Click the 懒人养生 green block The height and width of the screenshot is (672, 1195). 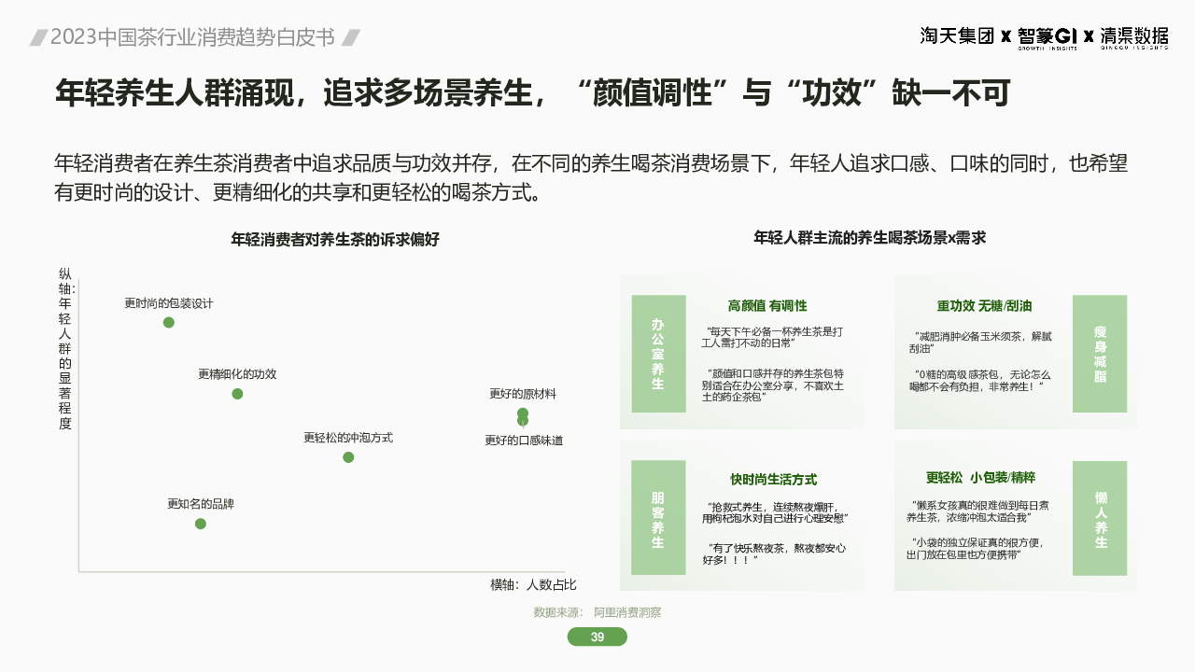click(1100, 518)
